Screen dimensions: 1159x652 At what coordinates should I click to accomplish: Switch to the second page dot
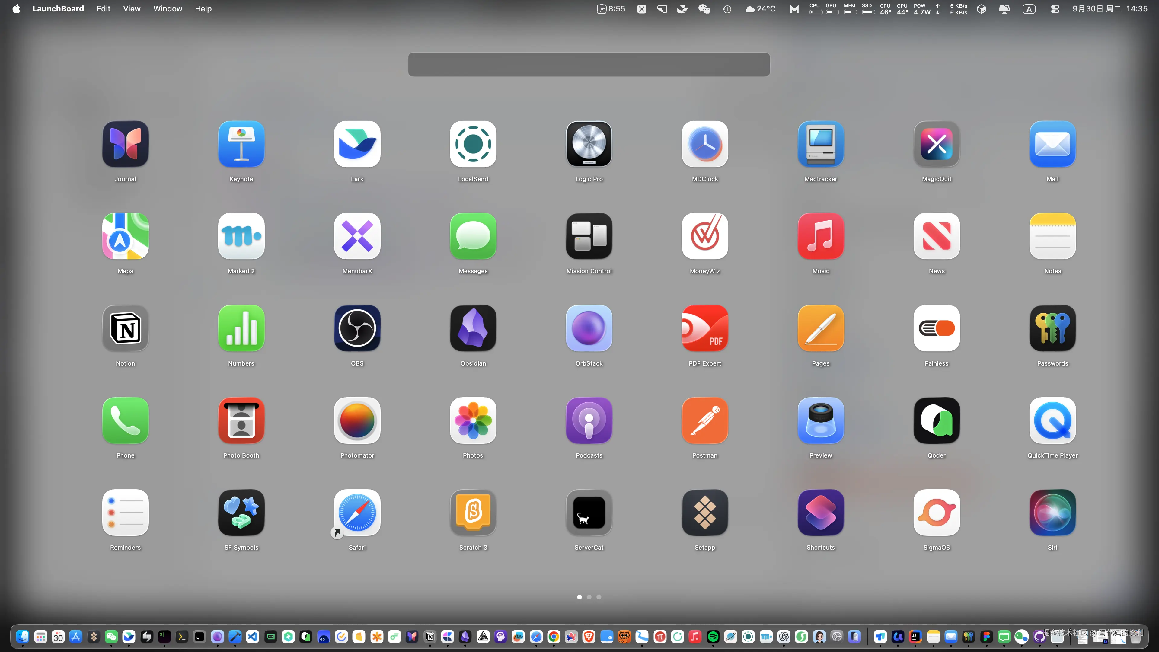point(589,597)
